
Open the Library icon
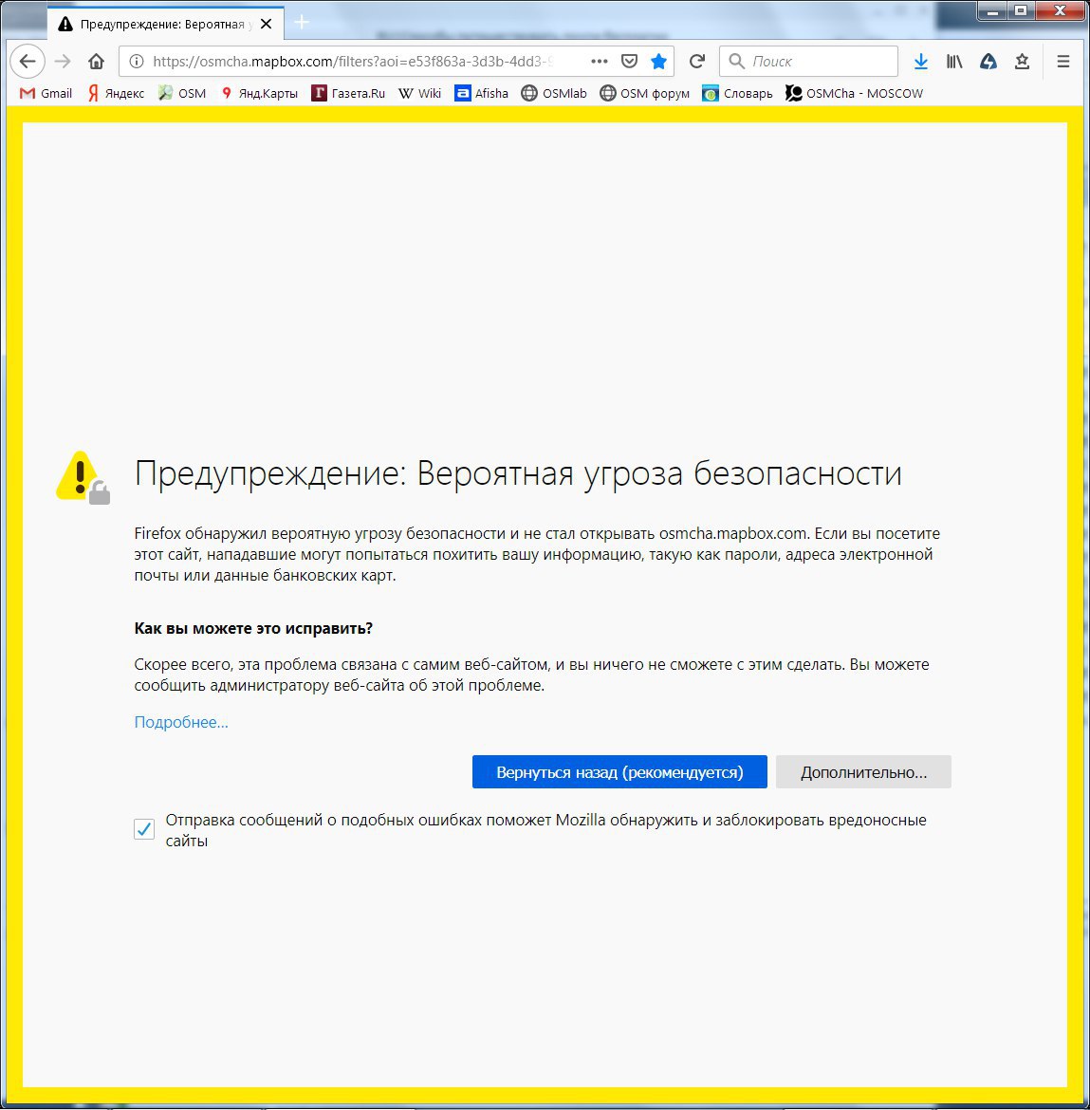[954, 62]
